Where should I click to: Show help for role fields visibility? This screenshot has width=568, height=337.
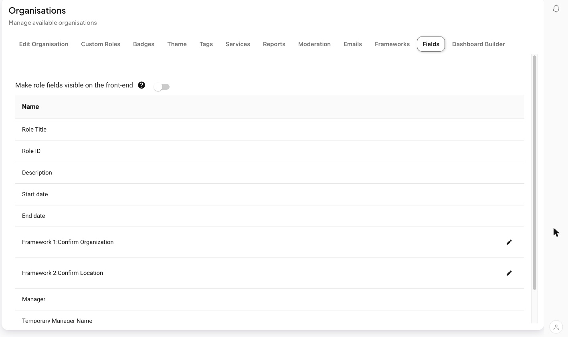click(141, 85)
